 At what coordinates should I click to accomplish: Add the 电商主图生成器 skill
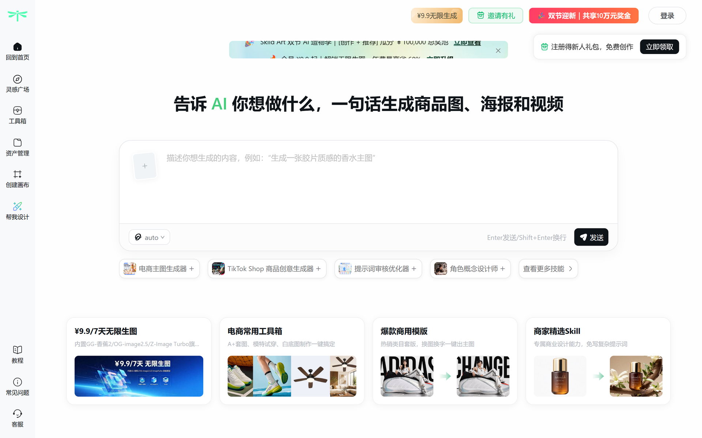pyautogui.click(x=159, y=269)
